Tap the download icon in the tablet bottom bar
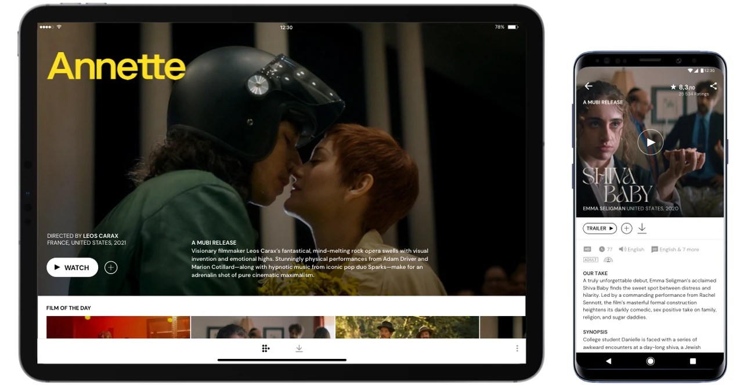 [x=299, y=348]
